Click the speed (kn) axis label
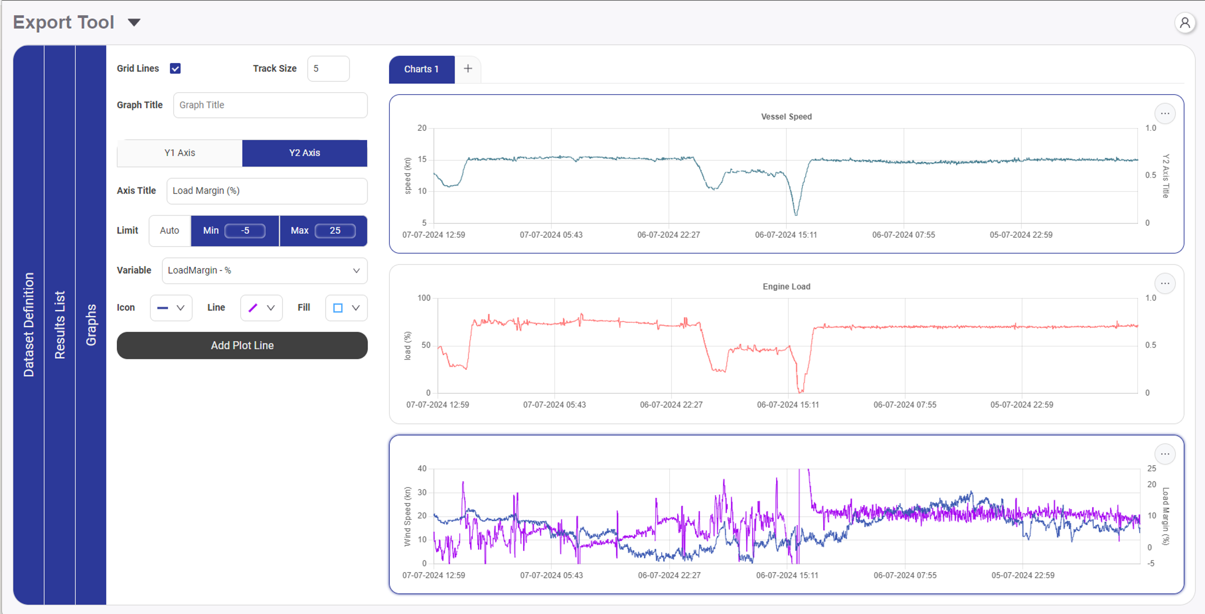The image size is (1205, 614). point(408,175)
